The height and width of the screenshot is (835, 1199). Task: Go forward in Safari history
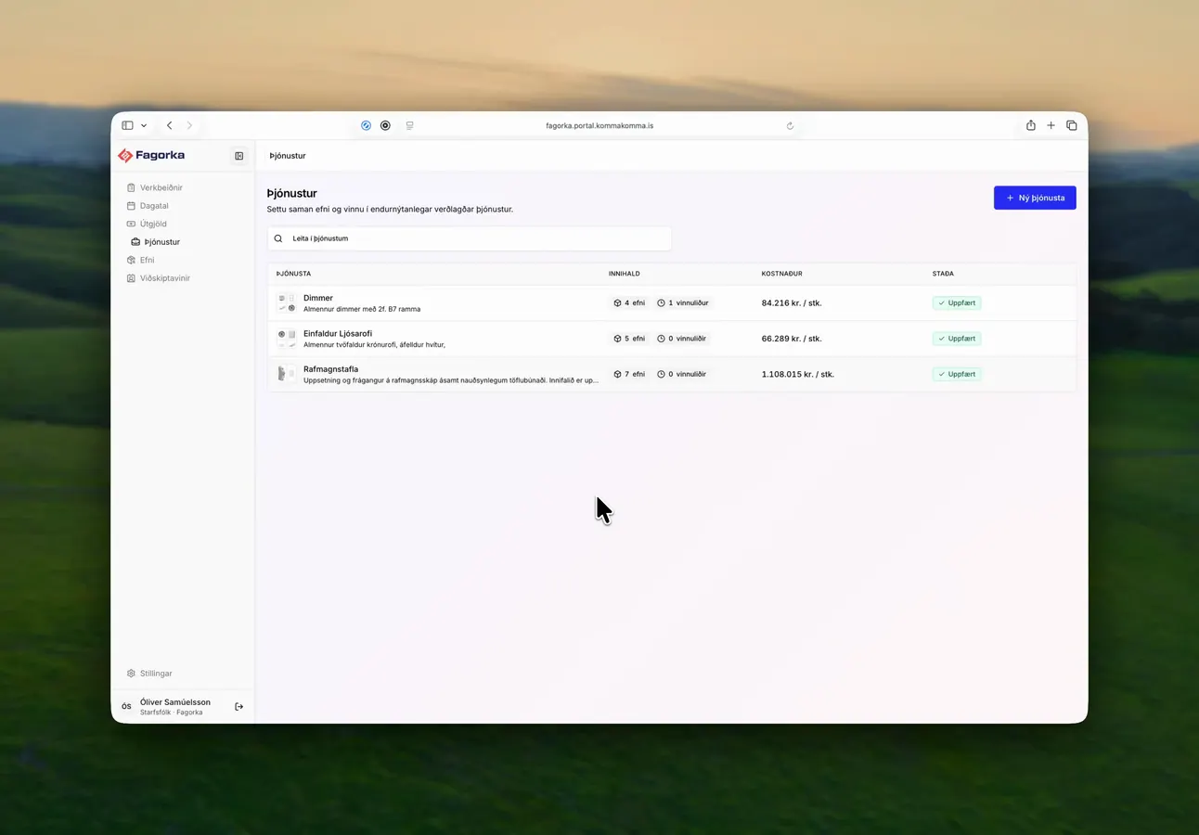(x=189, y=125)
